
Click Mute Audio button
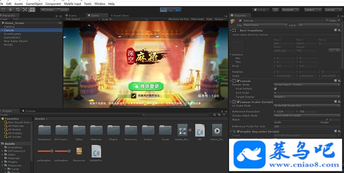pyautogui.click(x=198, y=19)
